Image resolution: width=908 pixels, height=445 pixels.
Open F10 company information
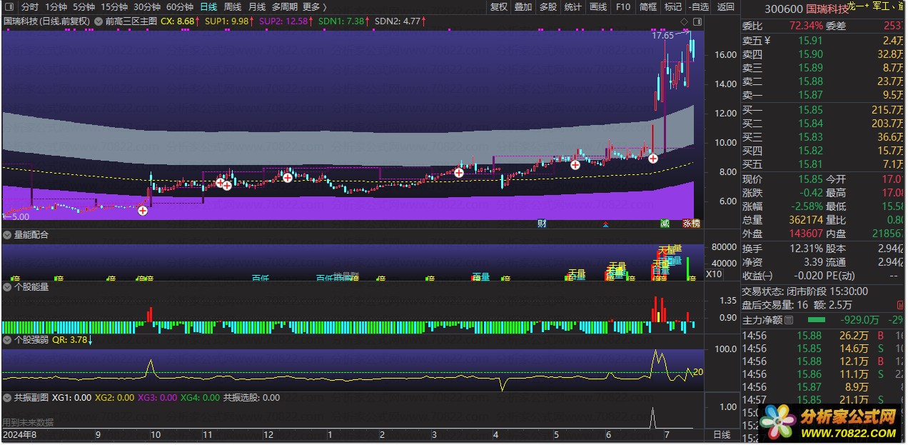tap(623, 6)
